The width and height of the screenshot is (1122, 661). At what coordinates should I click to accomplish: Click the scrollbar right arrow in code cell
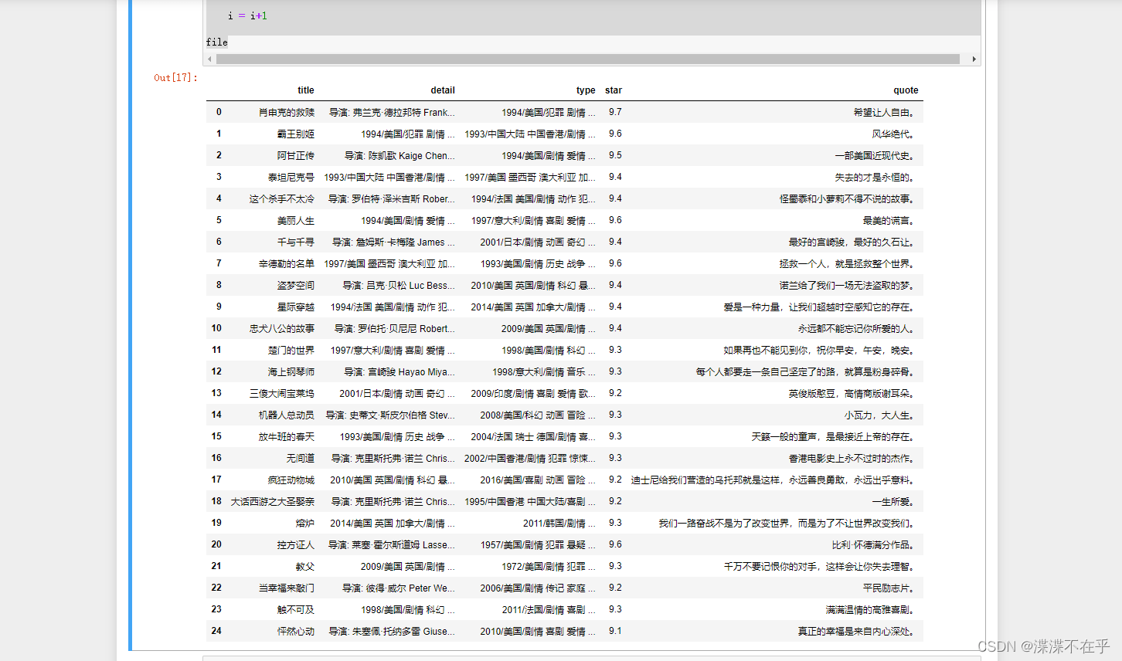click(974, 59)
